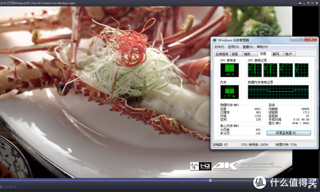Viewport: 320px width, 192px height.
Task: Adjust the player opacity slider in title bar
Action: tap(300, 3)
